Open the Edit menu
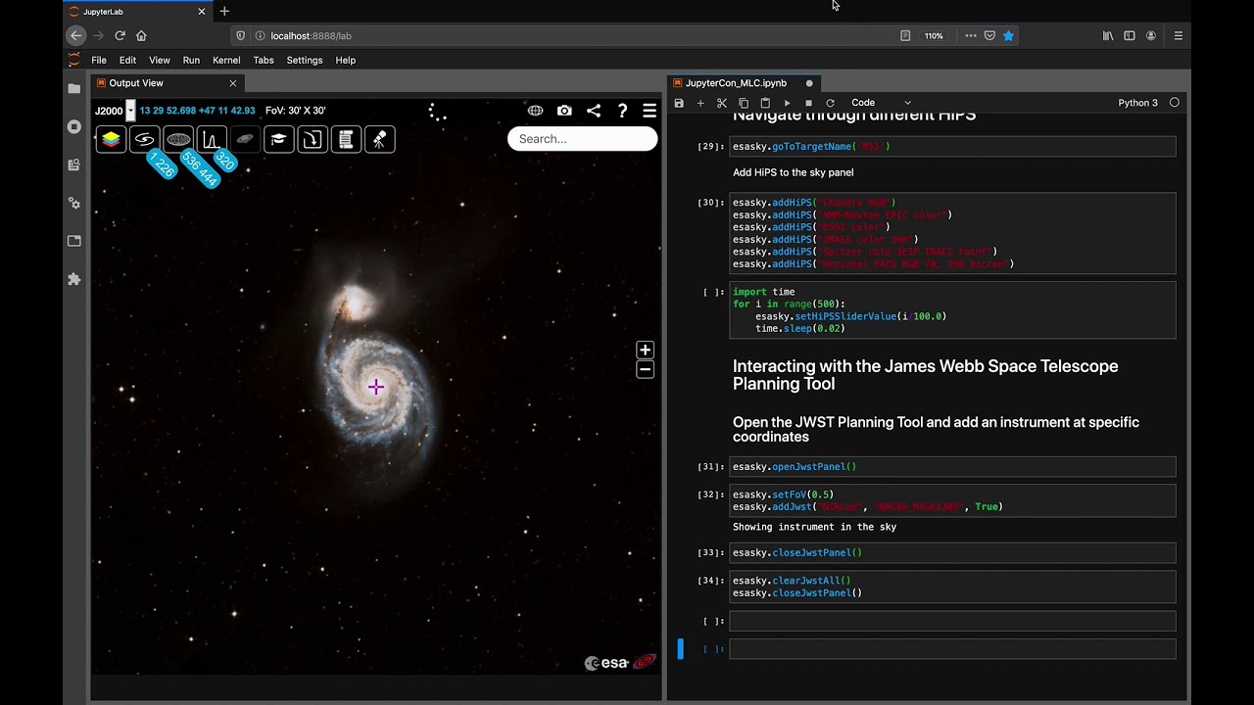This screenshot has height=705, width=1254. pyautogui.click(x=128, y=60)
